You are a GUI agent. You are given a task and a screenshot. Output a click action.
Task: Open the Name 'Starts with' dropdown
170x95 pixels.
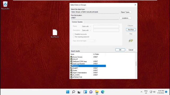coord(86,26)
